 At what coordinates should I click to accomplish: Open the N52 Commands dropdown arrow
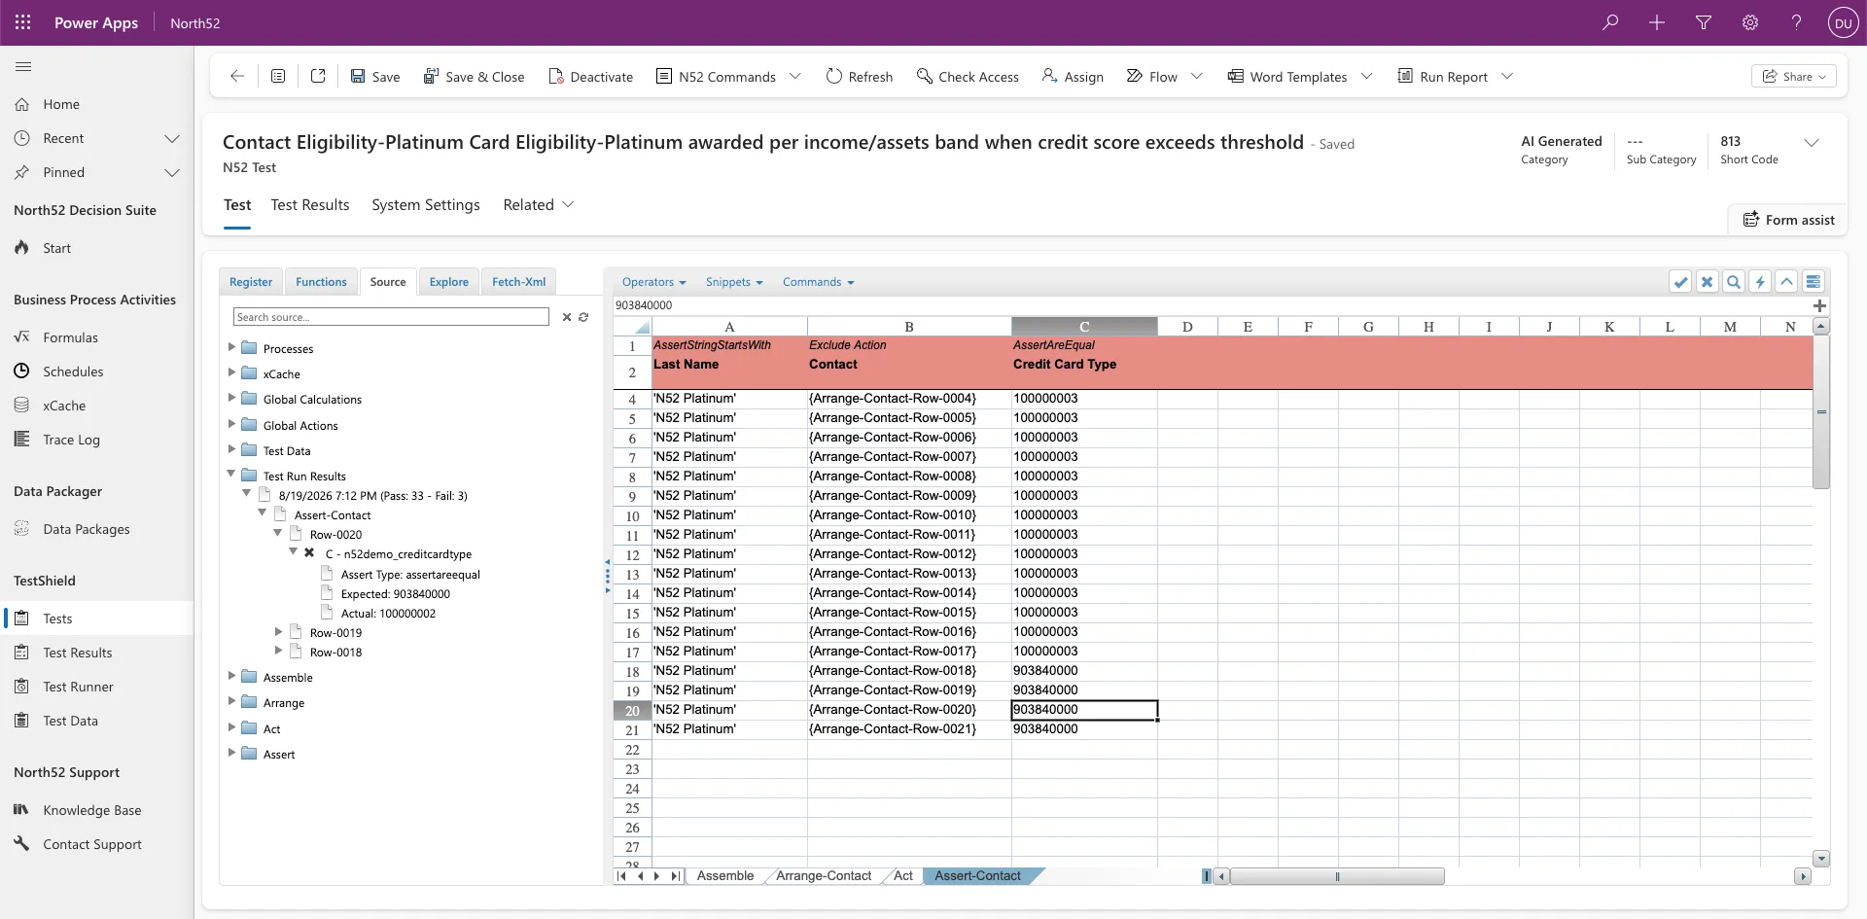click(794, 76)
